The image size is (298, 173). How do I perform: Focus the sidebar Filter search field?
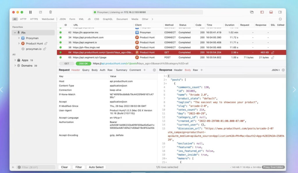[36, 167]
